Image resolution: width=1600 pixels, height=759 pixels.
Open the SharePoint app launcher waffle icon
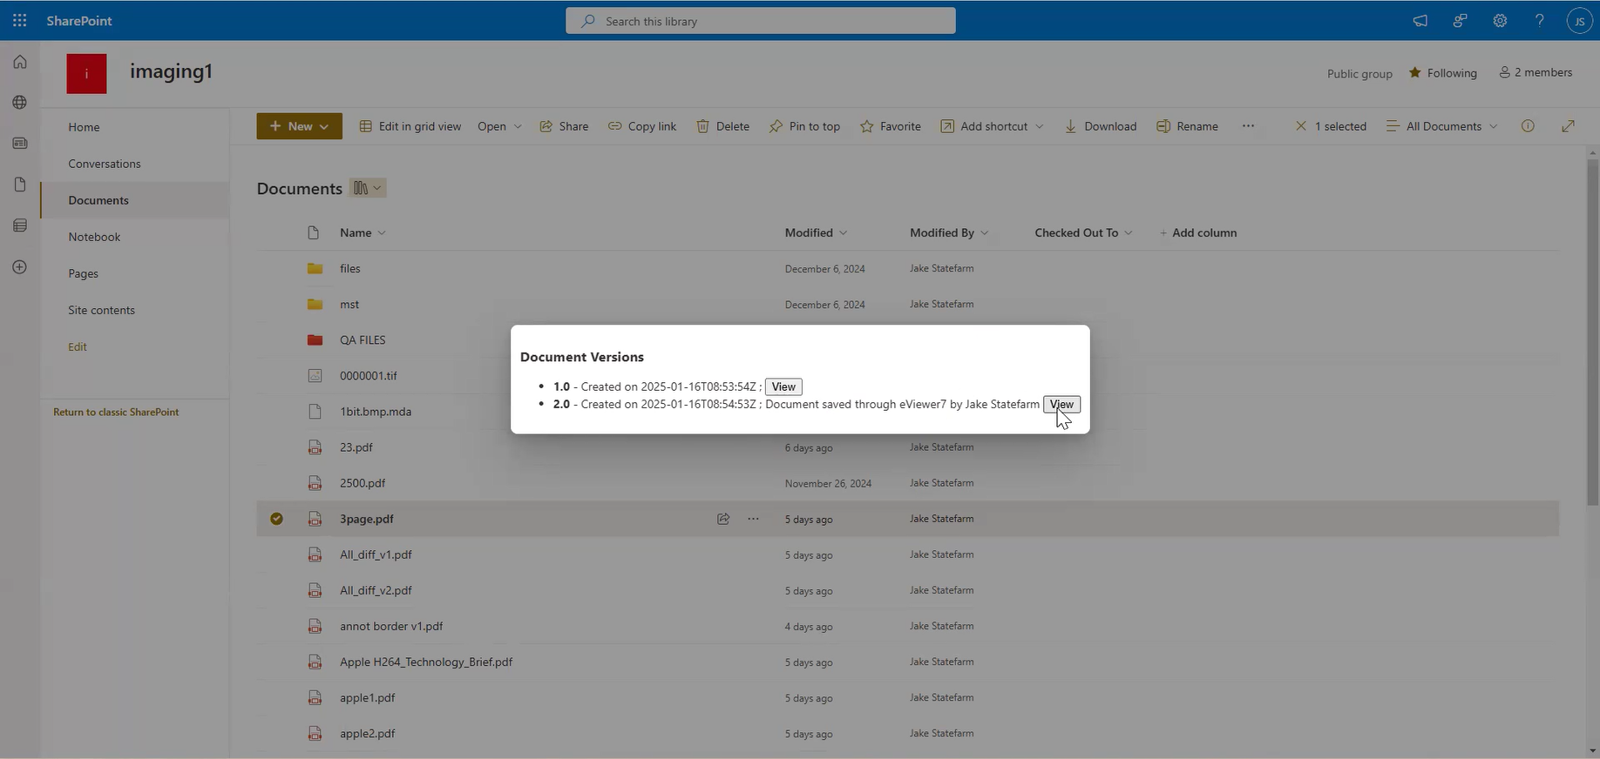[x=19, y=20]
